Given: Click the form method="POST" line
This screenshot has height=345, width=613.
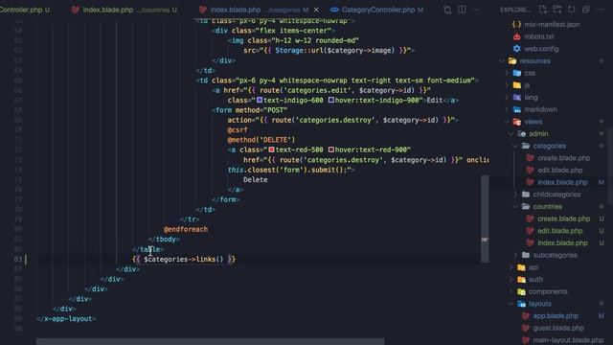Looking at the screenshot, I should click(x=249, y=110).
